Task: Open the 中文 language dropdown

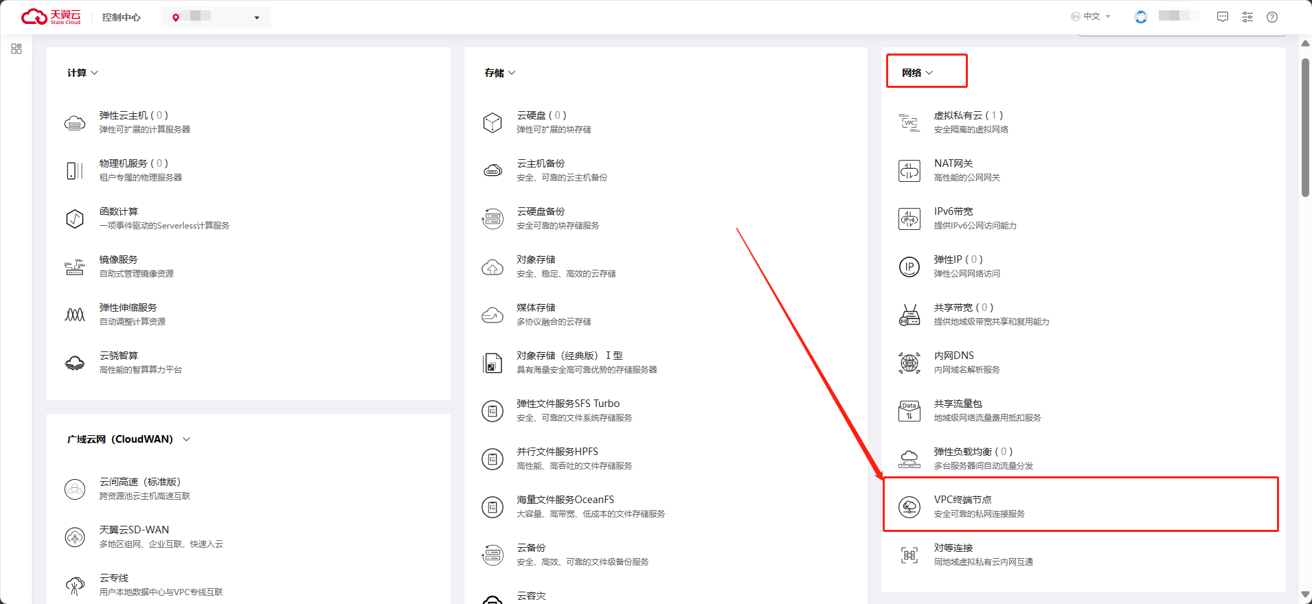Action: (1091, 16)
